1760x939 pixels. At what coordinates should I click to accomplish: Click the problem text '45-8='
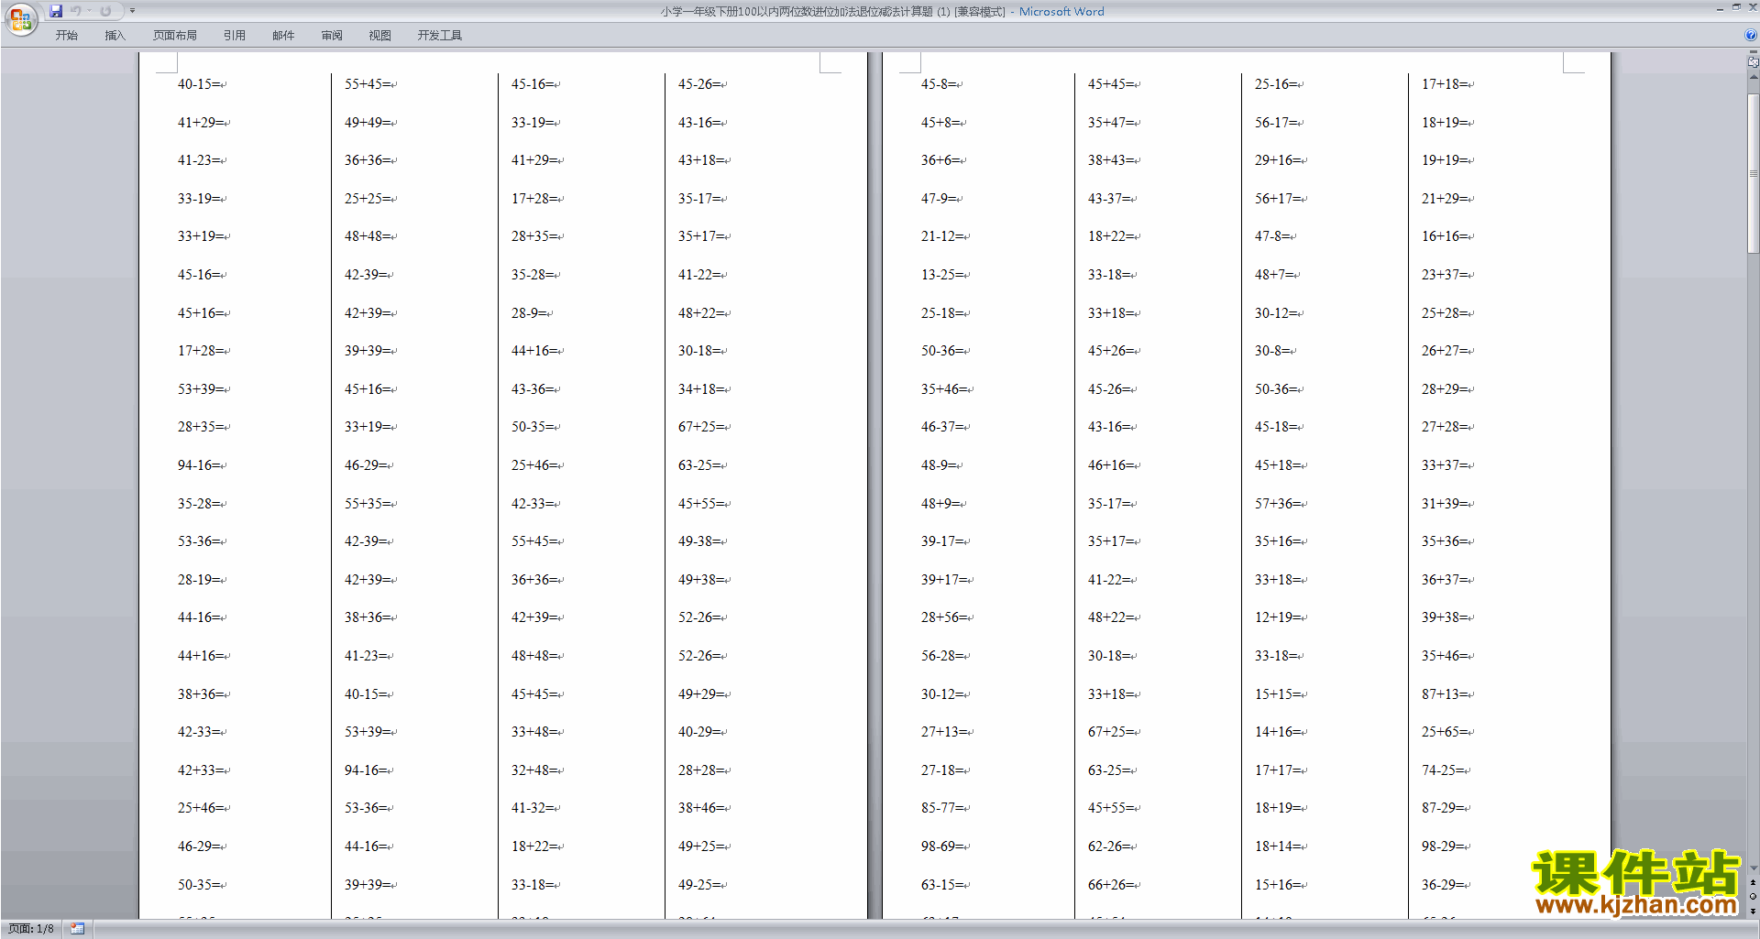pos(939,83)
